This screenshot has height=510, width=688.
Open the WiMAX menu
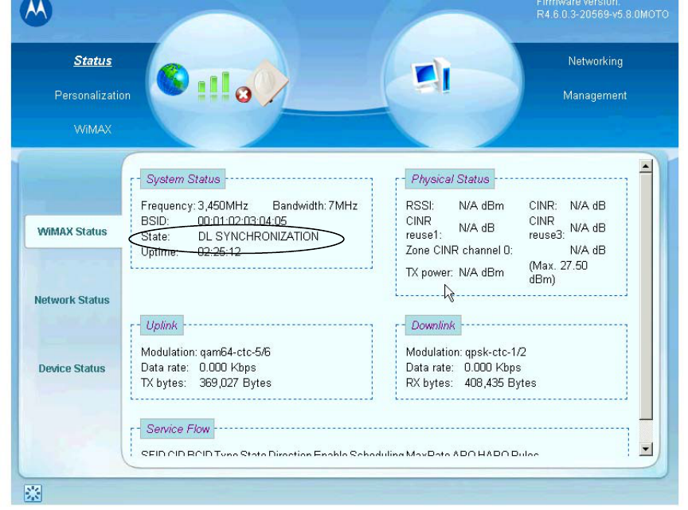click(92, 130)
